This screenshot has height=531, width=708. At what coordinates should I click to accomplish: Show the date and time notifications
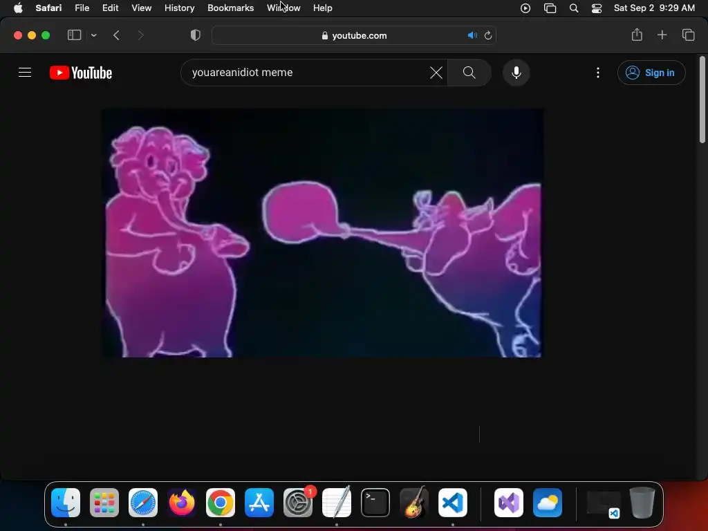pyautogui.click(x=654, y=8)
